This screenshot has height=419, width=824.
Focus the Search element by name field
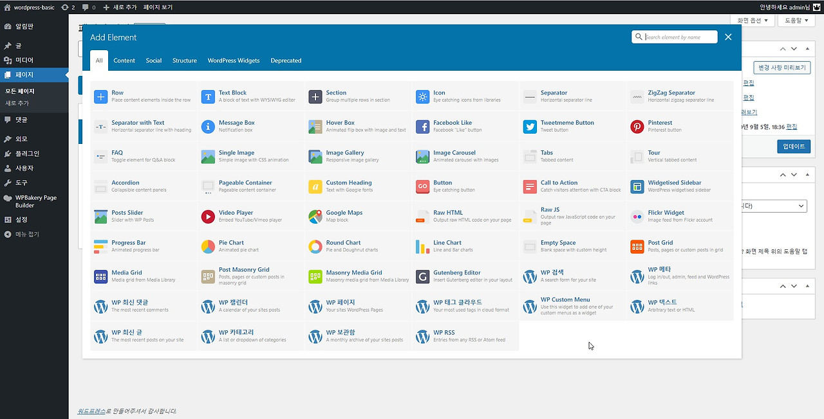[675, 37]
